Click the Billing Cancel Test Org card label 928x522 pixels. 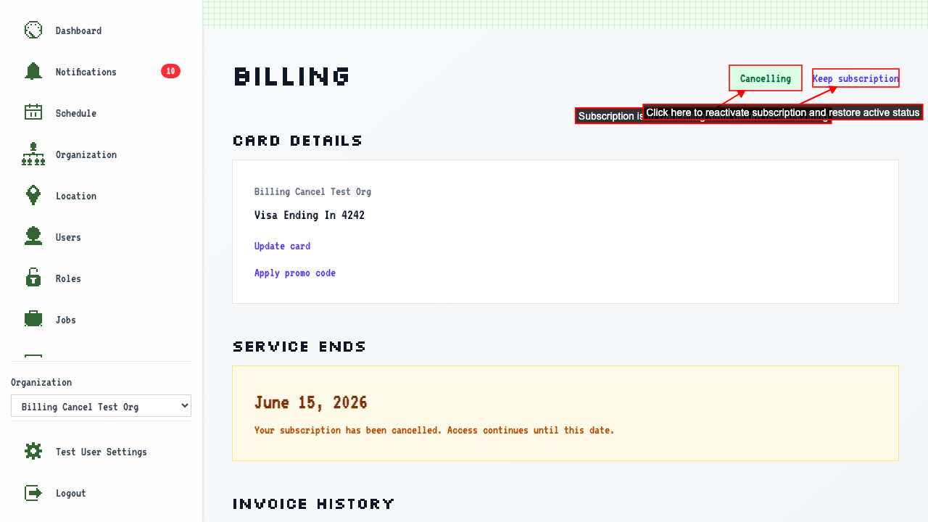point(312,191)
